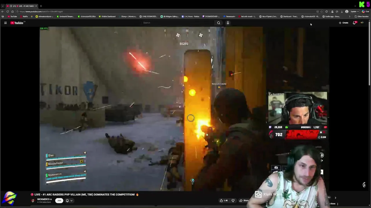Open a new browser tab
Image resolution: width=371 pixels, height=208 pixels.
[x=41, y=6]
